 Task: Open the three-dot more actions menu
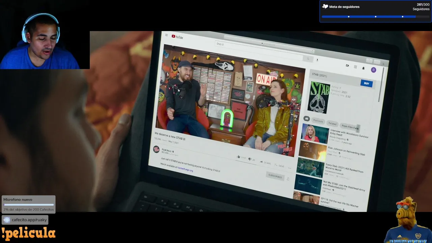click(289, 168)
